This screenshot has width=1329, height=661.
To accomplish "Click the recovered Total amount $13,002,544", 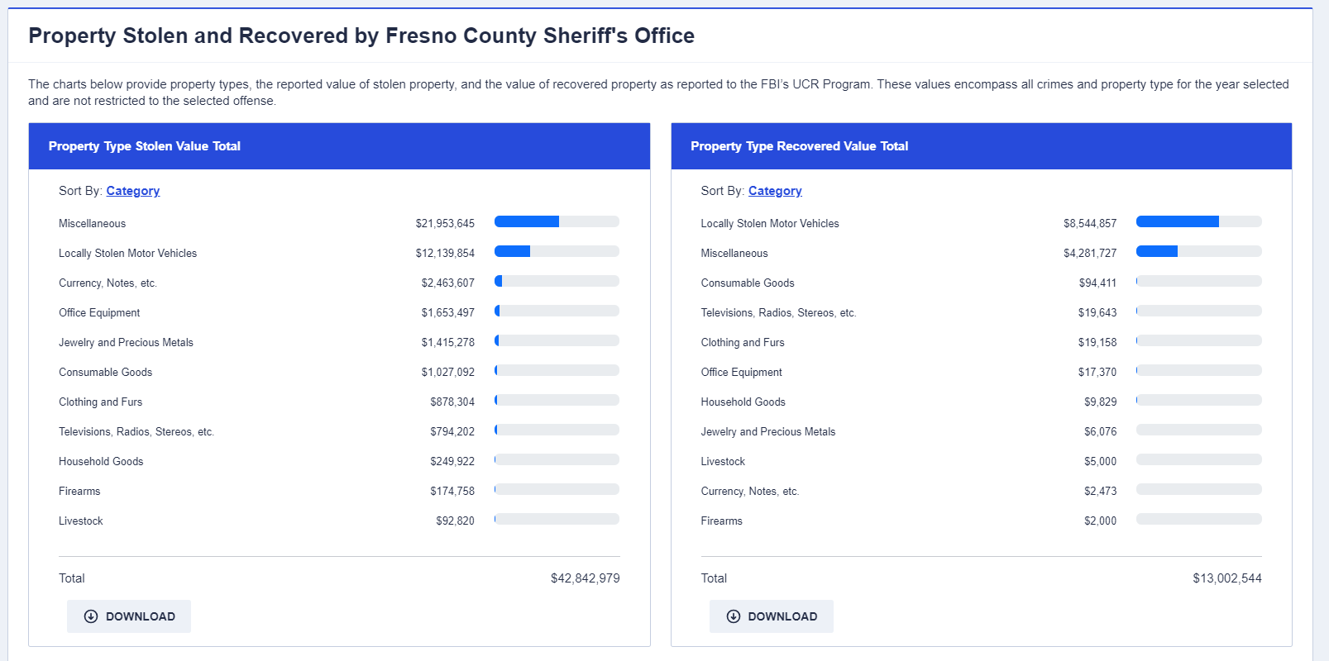I will point(1226,578).
